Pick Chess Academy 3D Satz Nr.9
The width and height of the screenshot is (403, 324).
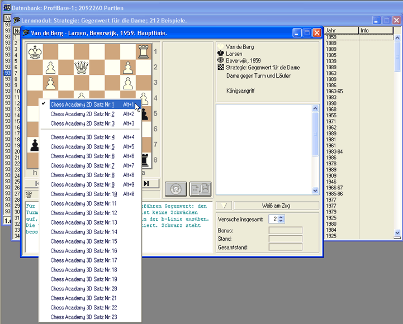click(91, 185)
